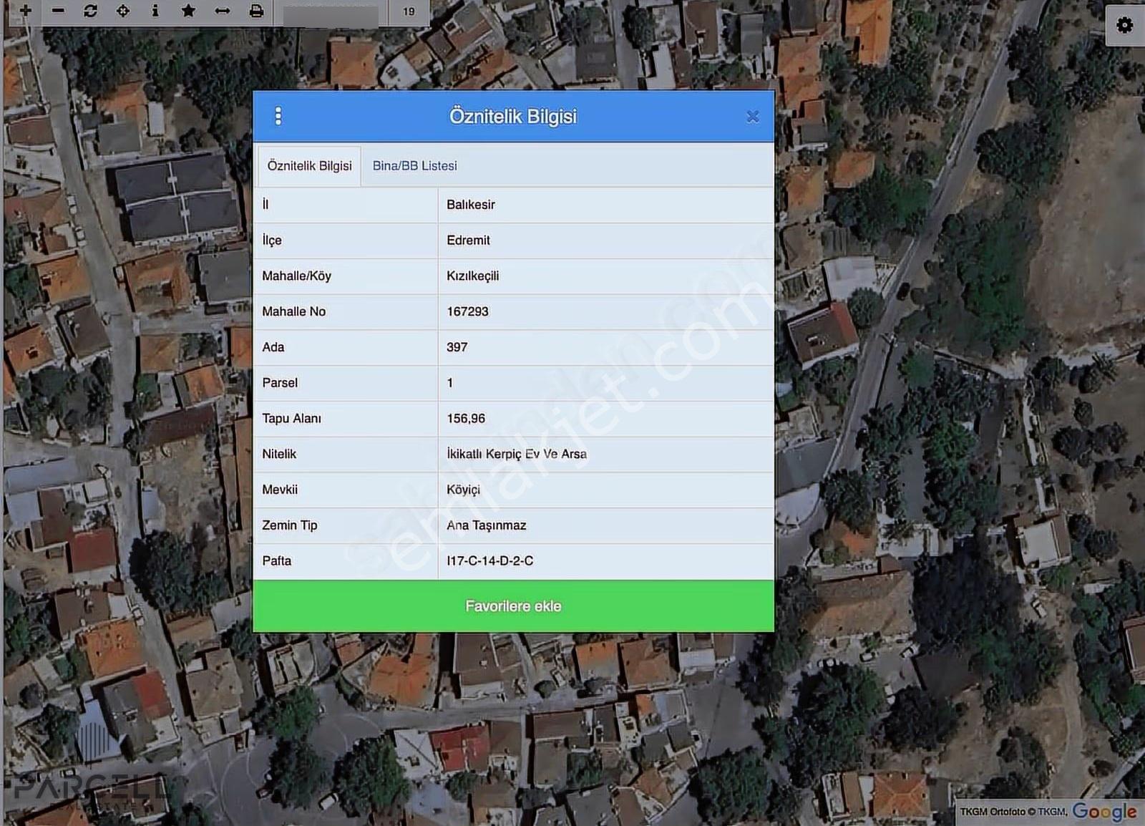This screenshot has width=1145, height=826.
Task: Zoom in with the plus icon
Action: [x=25, y=11]
